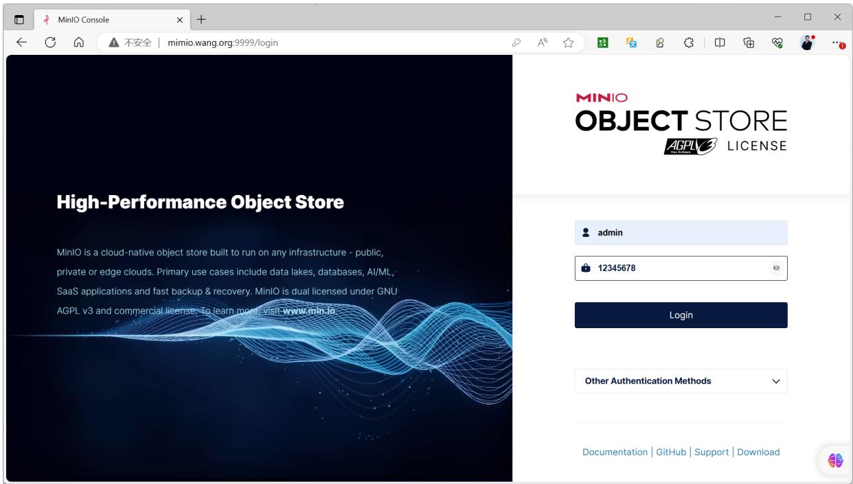Click the not secure warning icon

point(113,43)
